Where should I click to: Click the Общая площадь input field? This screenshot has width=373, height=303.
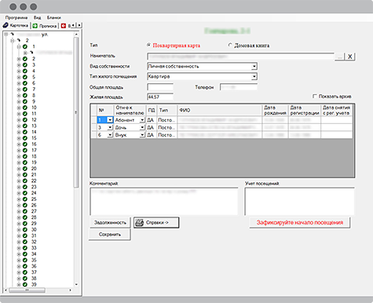click(x=160, y=87)
